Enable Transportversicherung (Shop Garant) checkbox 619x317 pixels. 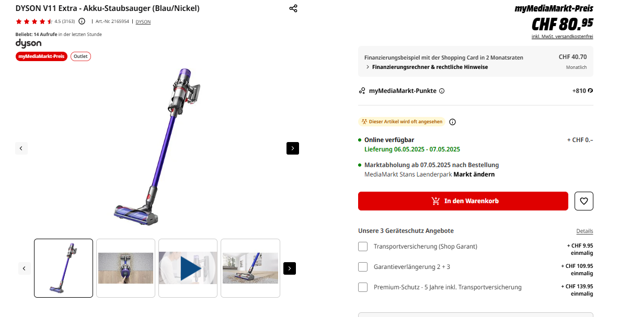[363, 246]
